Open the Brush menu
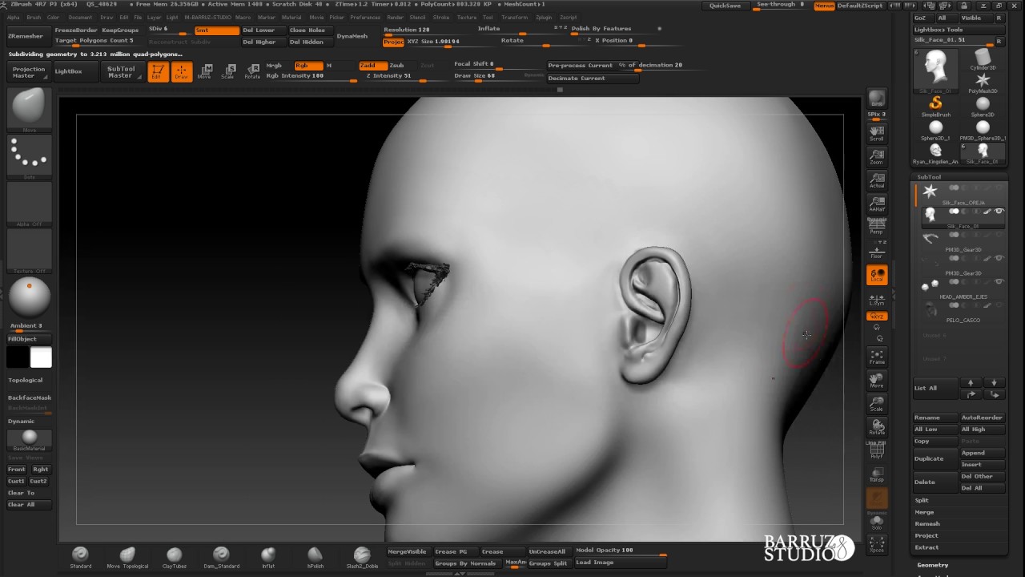Image resolution: width=1025 pixels, height=577 pixels. tap(34, 17)
